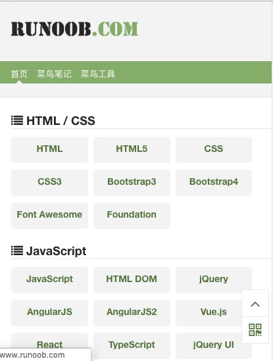Open the AngularJS2 tutorial
273x361 pixels.
[132, 312]
